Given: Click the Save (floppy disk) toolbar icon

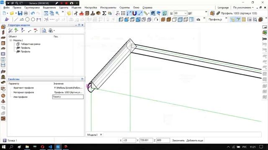Looking at the screenshot, I should (x=20, y=13).
